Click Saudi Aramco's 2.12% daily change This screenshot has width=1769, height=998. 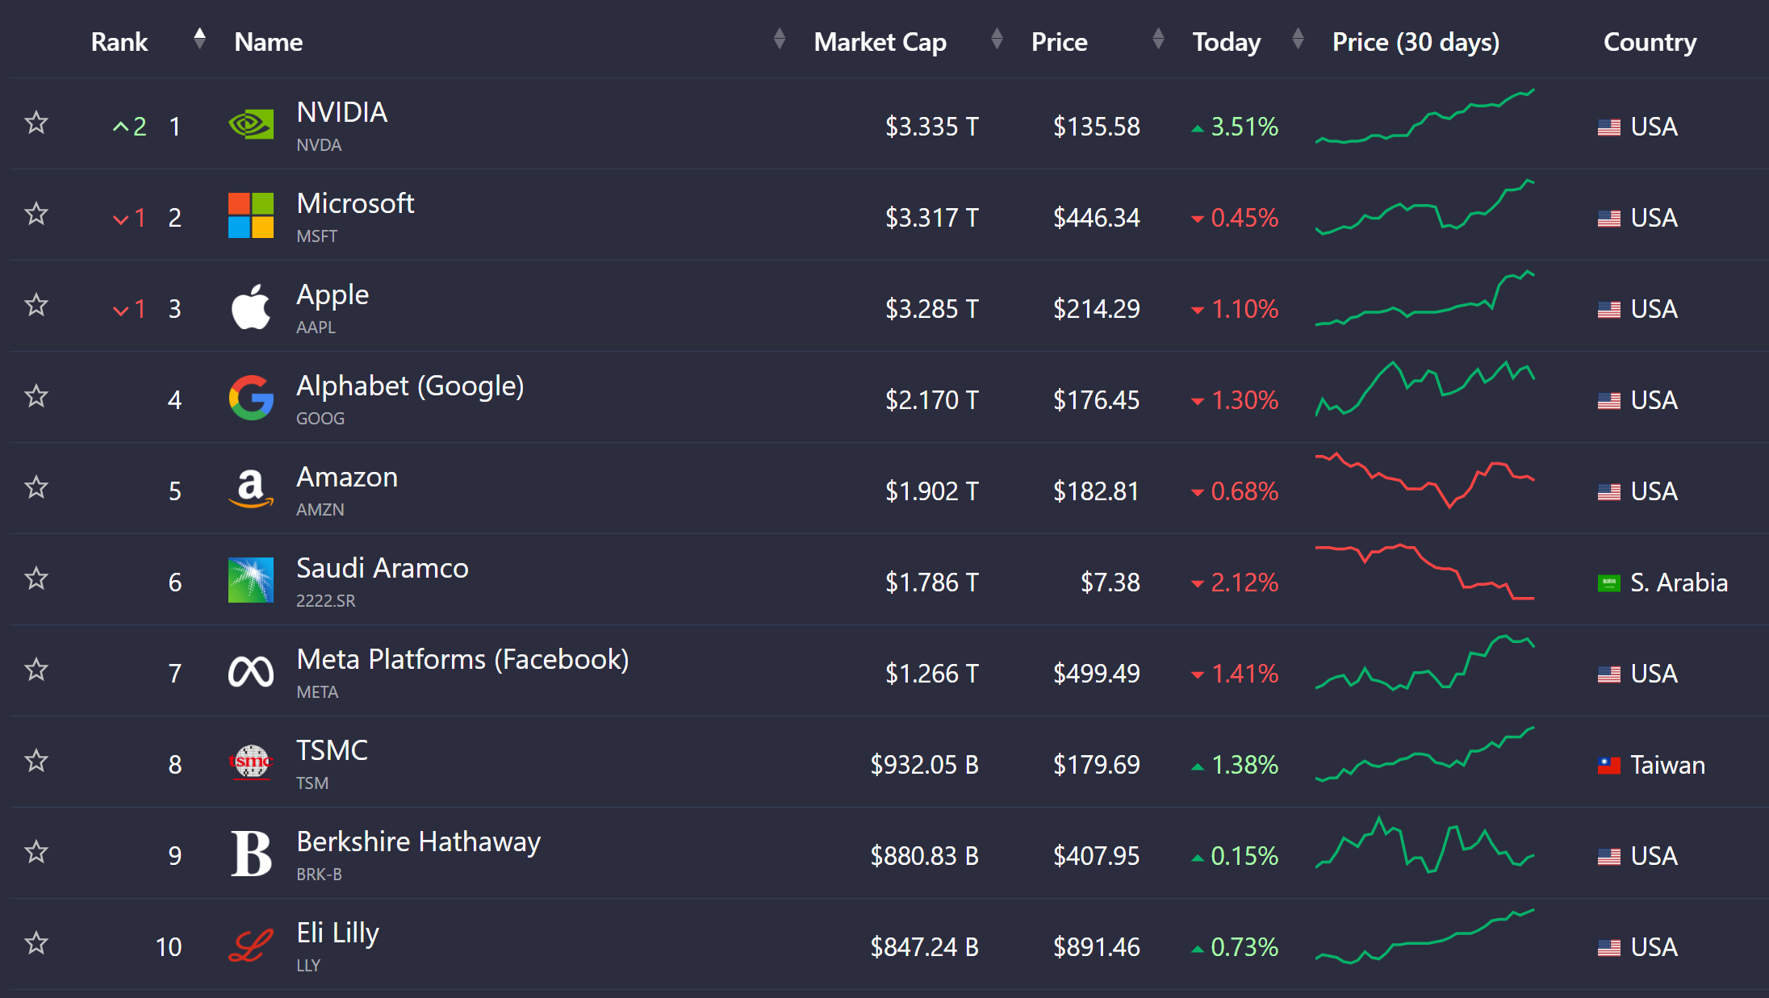click(x=1235, y=583)
